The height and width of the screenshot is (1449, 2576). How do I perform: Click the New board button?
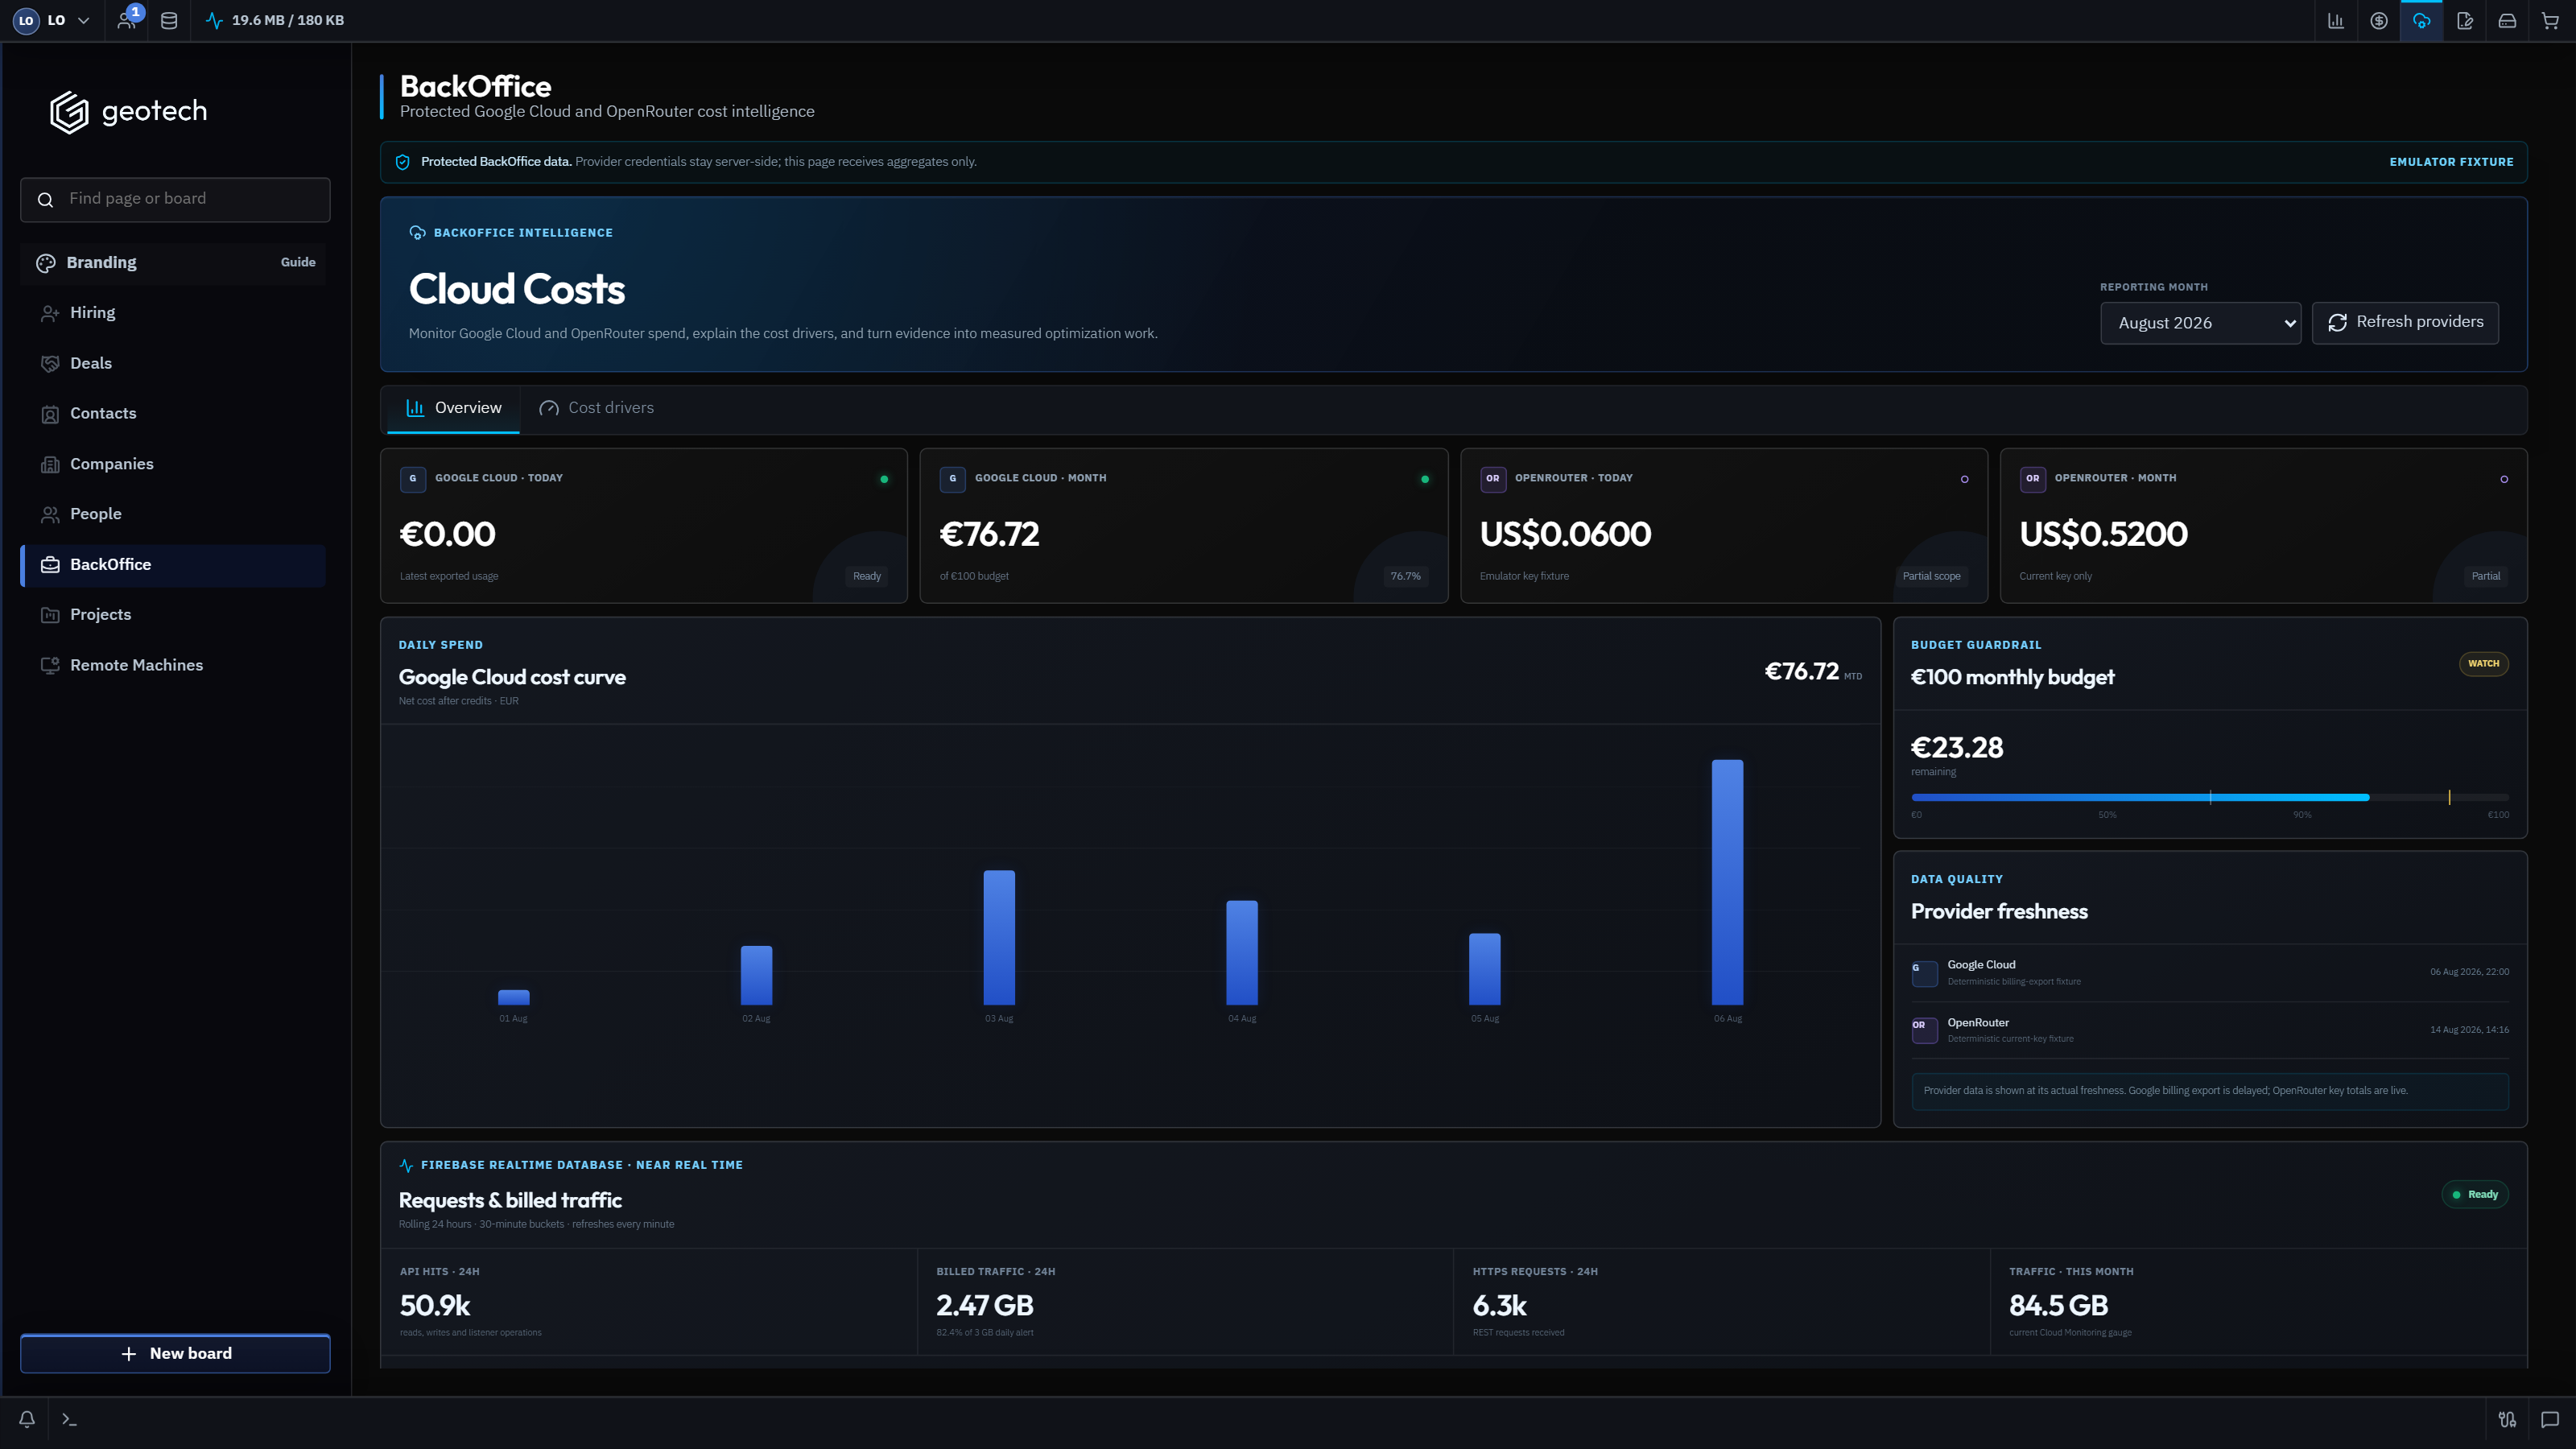[x=175, y=1353]
